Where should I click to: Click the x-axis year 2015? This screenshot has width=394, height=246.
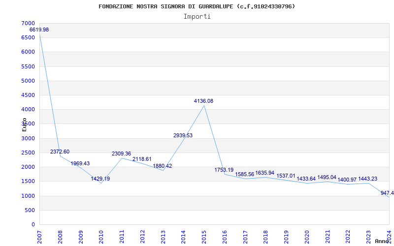click(204, 237)
